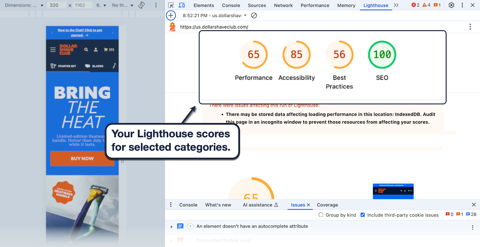Rotate the device viewport icon
480x247 pixels.
tap(142, 5)
